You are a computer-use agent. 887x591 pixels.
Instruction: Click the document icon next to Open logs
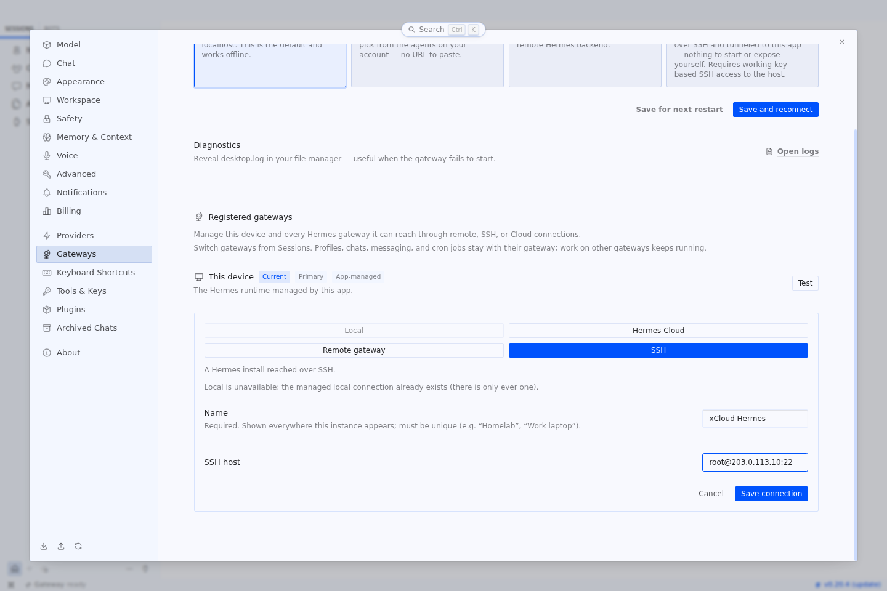(x=769, y=151)
